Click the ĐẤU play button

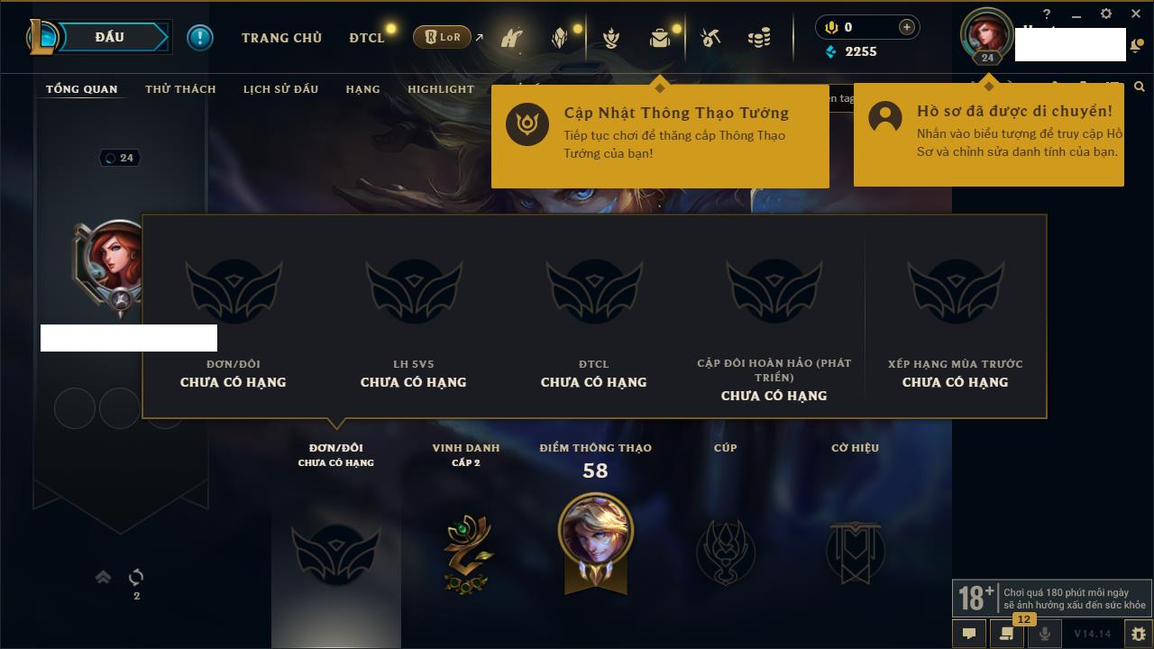[109, 37]
